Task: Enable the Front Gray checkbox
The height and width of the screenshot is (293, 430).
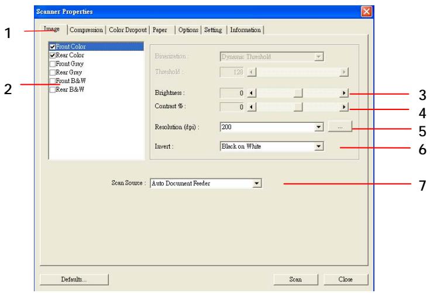Action: click(53, 64)
